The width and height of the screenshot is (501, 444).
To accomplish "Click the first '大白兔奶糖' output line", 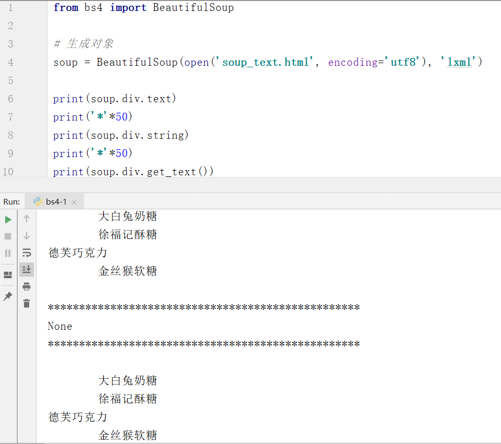I will (x=128, y=216).
